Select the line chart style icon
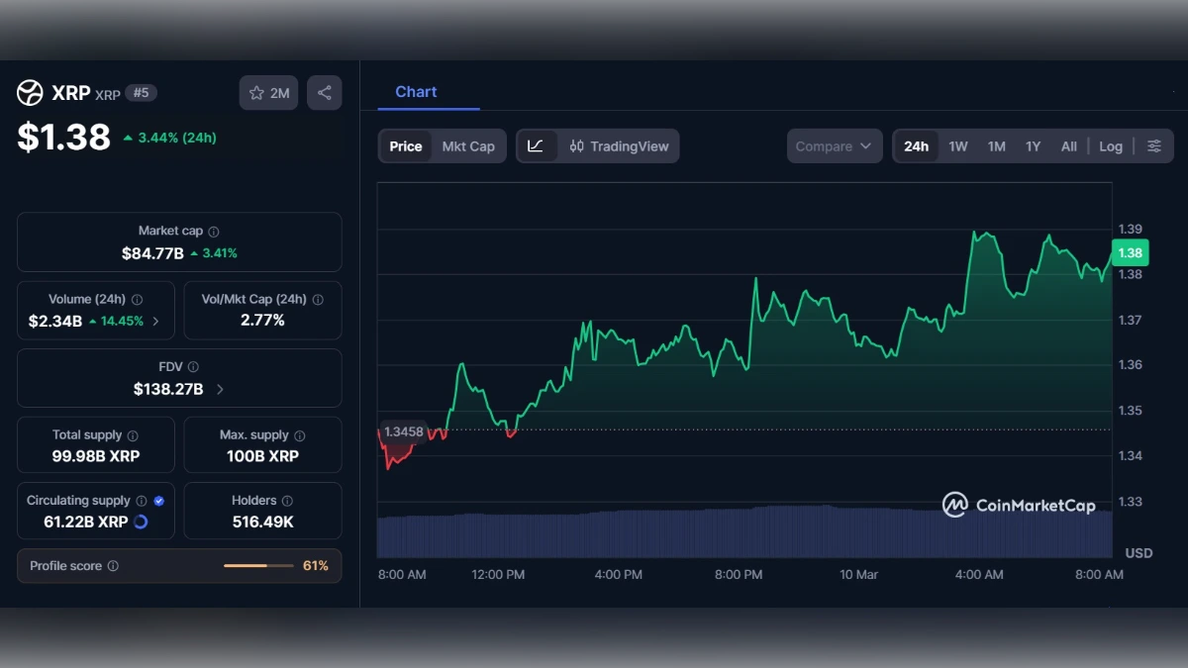The width and height of the screenshot is (1188, 668). [536, 145]
